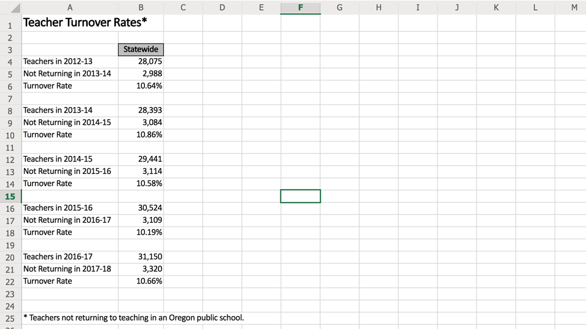The height and width of the screenshot is (329, 586).
Task: Select row 25 header
Action: tap(10, 318)
